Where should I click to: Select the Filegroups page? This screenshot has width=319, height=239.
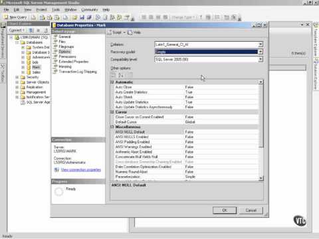pos(66,46)
